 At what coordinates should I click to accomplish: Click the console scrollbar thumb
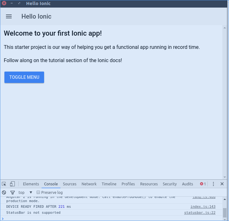225,213
